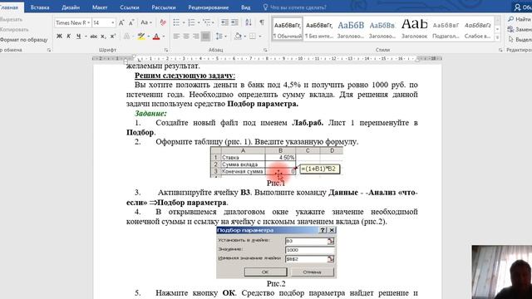The width and height of the screenshot is (532, 299).
Task: Toggle superscript x² formatting
Action: coord(113,36)
